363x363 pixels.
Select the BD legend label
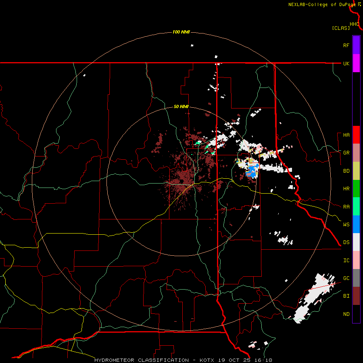(x=346, y=171)
